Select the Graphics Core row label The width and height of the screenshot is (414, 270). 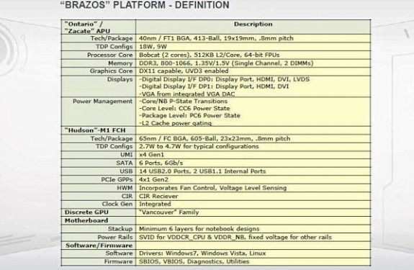(x=111, y=71)
